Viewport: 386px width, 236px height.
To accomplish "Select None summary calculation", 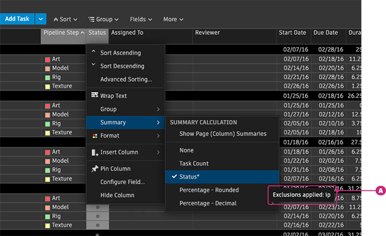I will pyautogui.click(x=222, y=150).
